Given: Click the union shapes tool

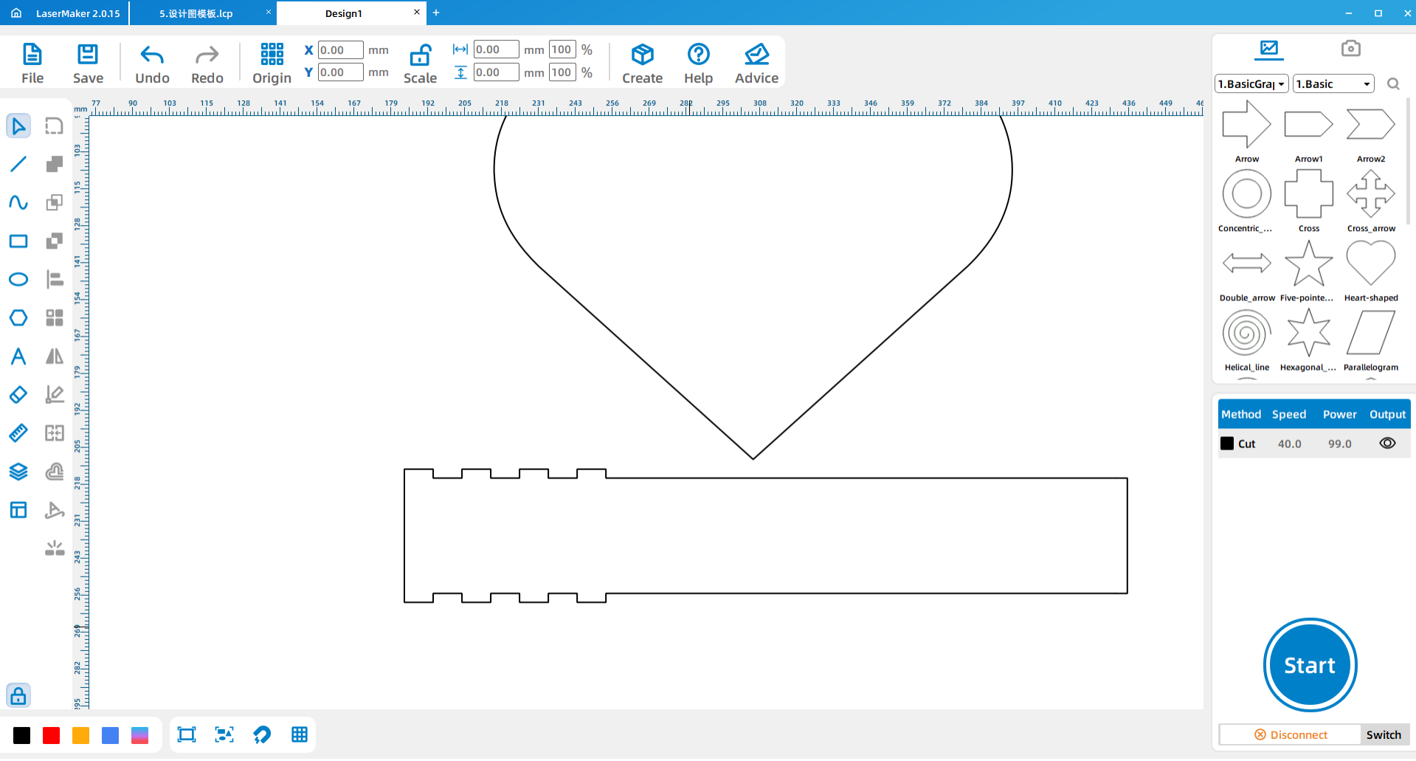Looking at the screenshot, I should 55,164.
